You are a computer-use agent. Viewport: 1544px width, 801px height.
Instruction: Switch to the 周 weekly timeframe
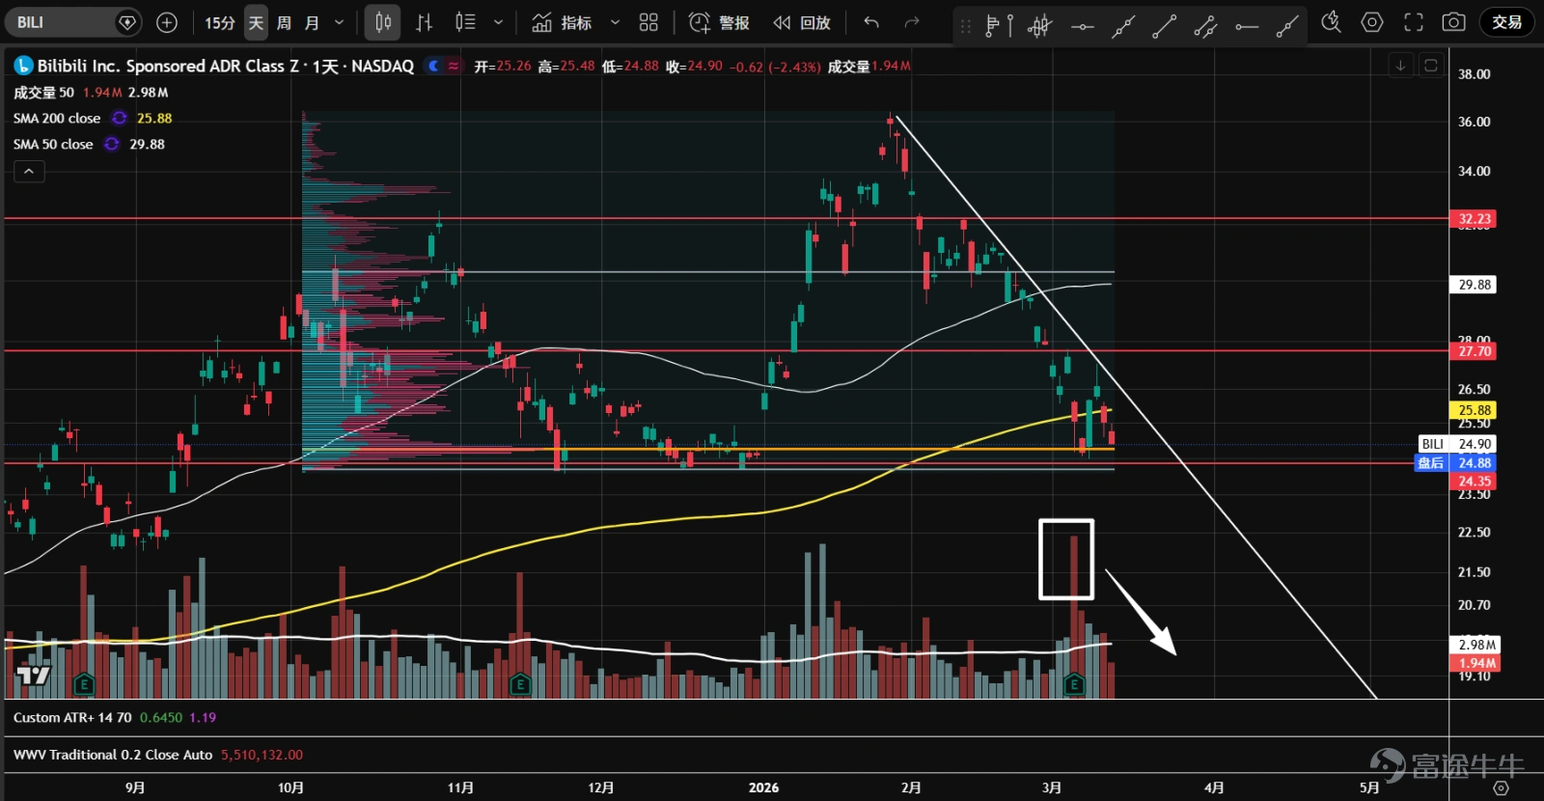tap(284, 22)
